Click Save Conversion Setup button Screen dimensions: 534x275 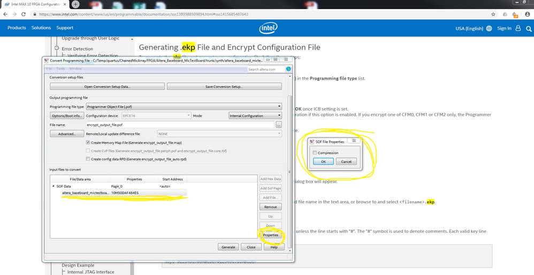(224, 87)
